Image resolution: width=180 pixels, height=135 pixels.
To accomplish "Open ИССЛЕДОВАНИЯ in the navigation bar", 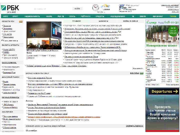I will tap(117, 16).
